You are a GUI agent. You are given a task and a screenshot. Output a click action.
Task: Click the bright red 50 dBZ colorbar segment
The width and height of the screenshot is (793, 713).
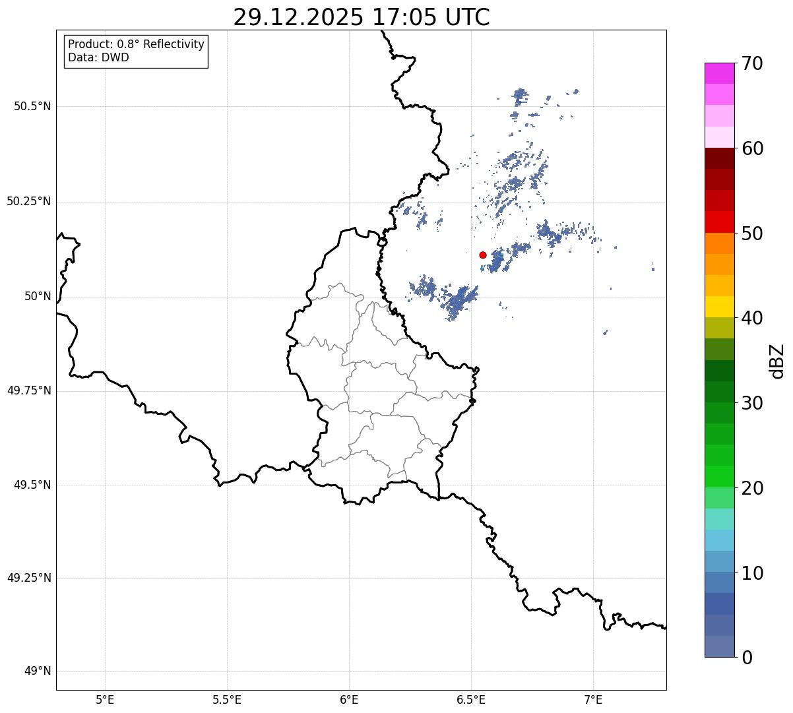point(720,222)
